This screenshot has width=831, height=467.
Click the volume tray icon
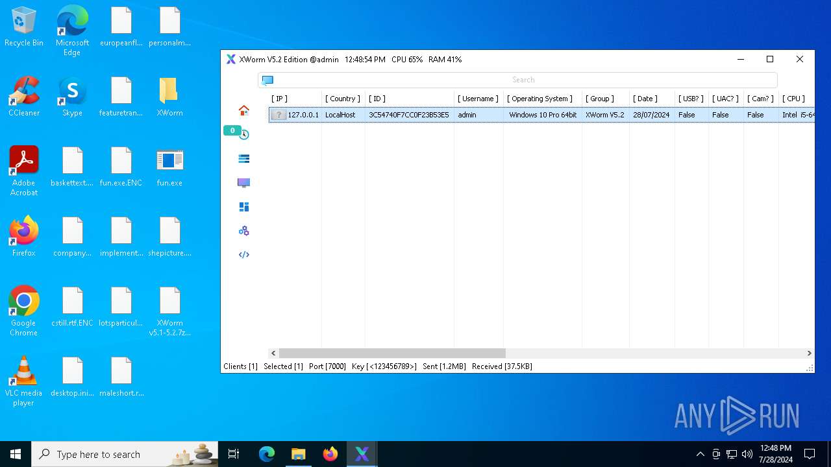click(747, 454)
